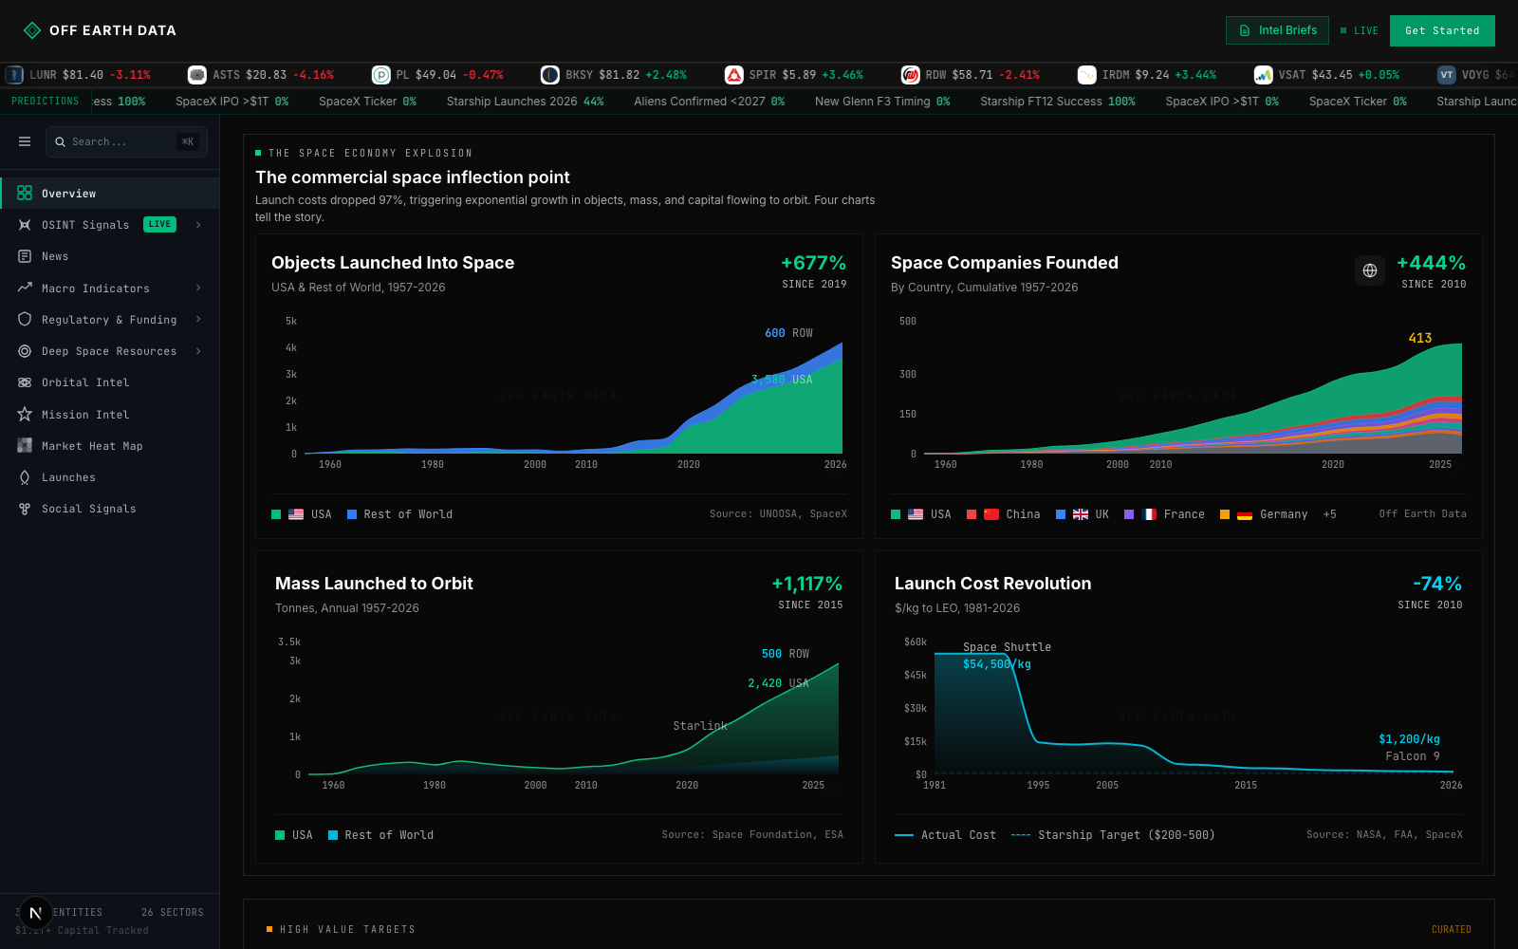The width and height of the screenshot is (1518, 949).
Task: Toggle UK in Space Companies legend
Action: click(1083, 514)
